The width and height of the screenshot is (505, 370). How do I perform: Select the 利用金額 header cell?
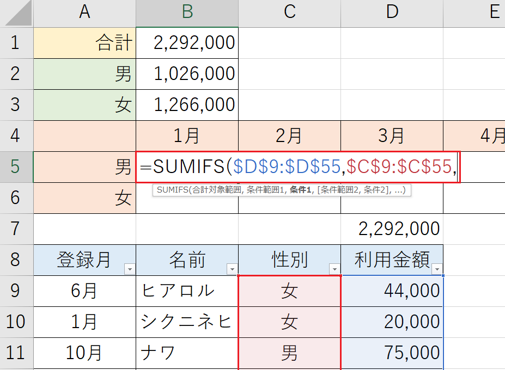392,260
